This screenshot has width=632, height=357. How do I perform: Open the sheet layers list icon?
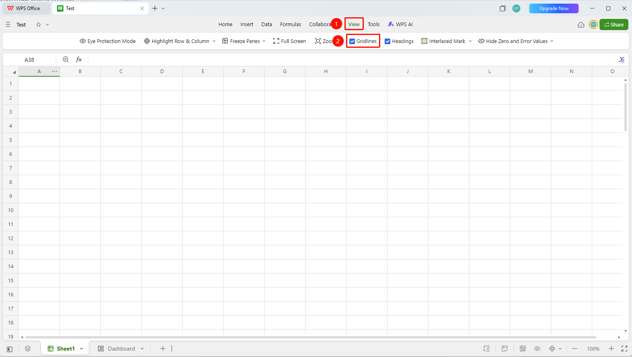tap(28, 349)
